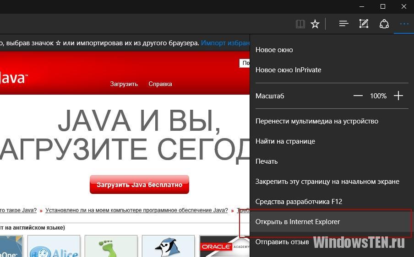Close the Edge browser window

pyautogui.click(x=404, y=6)
